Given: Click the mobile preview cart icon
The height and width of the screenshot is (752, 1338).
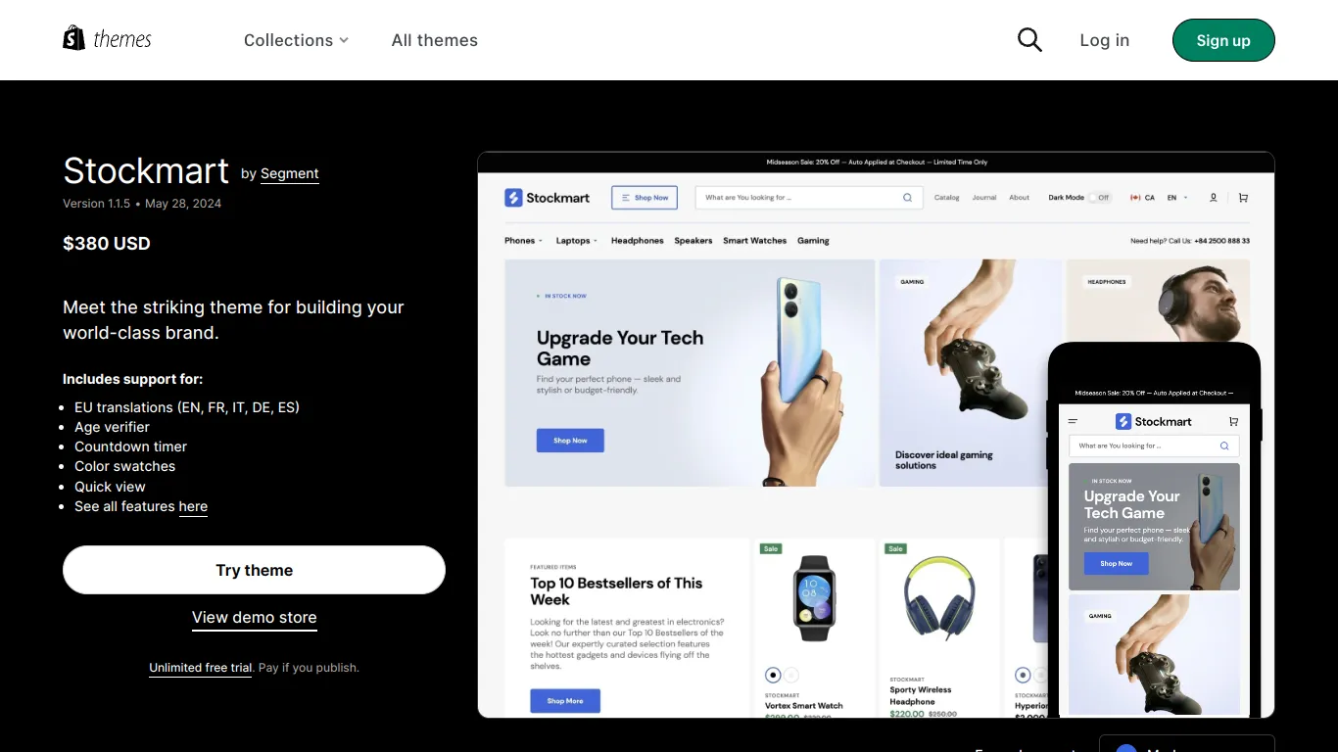Looking at the screenshot, I should tap(1233, 422).
